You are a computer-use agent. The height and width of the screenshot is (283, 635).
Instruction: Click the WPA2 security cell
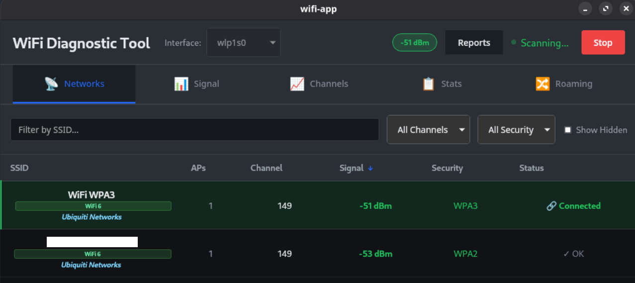click(465, 254)
